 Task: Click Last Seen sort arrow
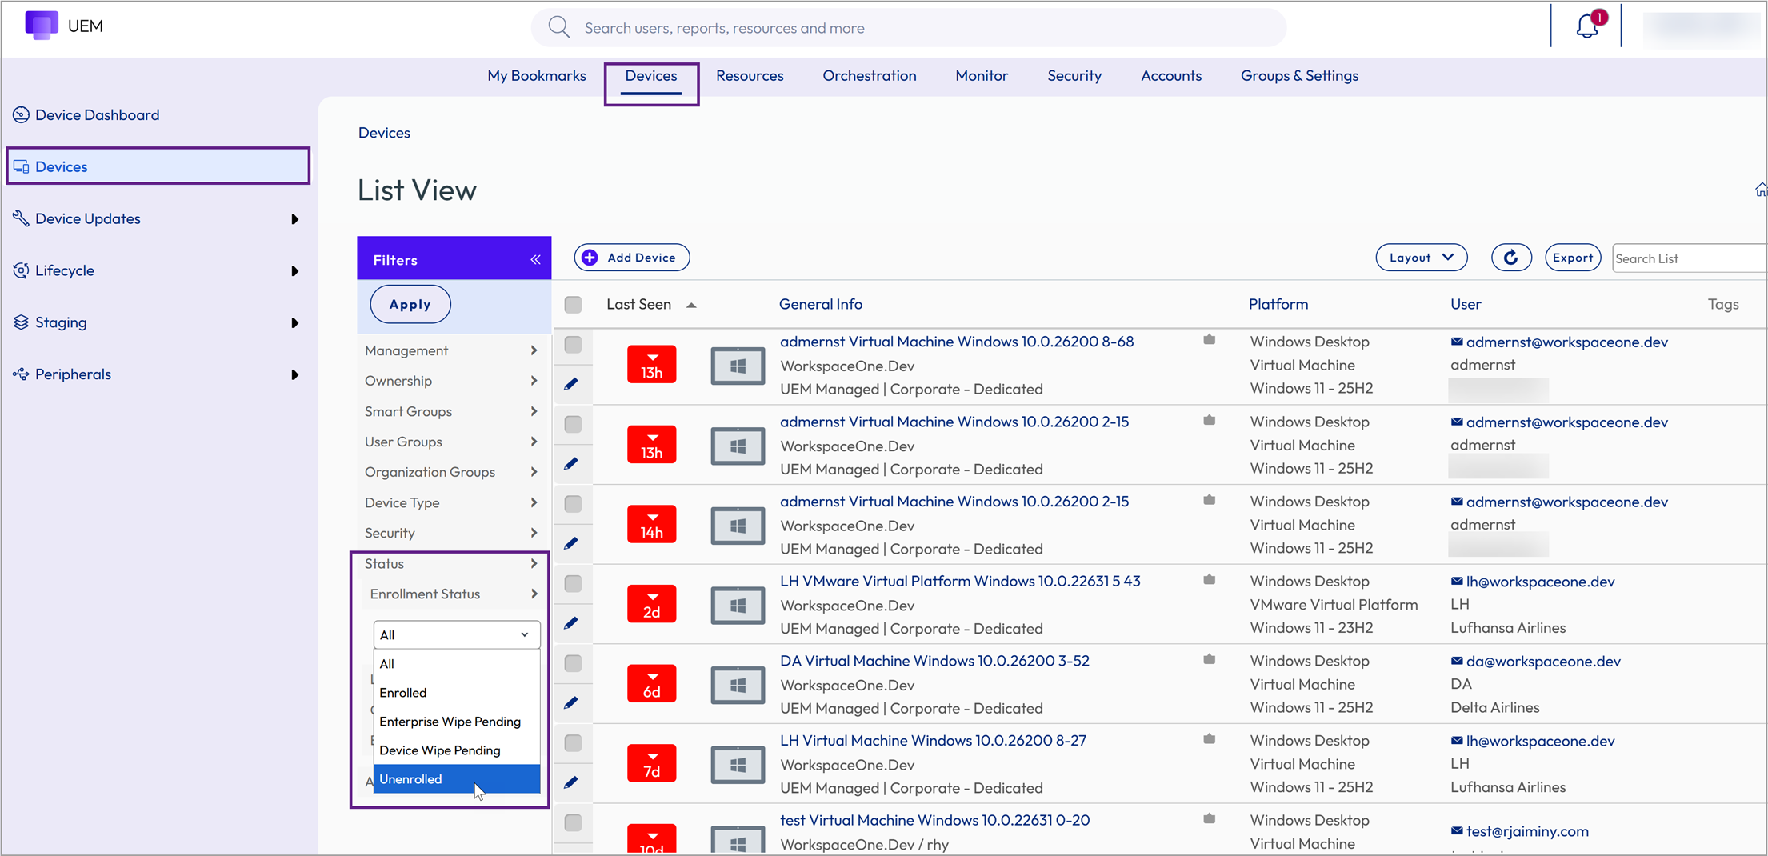point(691,305)
